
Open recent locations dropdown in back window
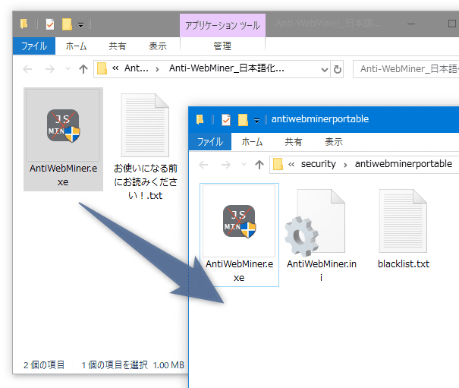pos(68,69)
